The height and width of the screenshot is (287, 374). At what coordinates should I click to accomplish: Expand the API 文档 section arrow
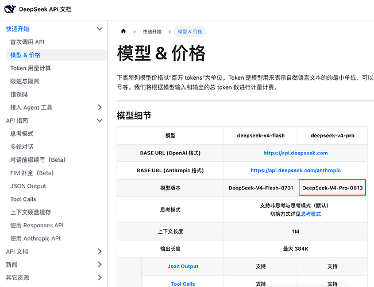click(100, 251)
